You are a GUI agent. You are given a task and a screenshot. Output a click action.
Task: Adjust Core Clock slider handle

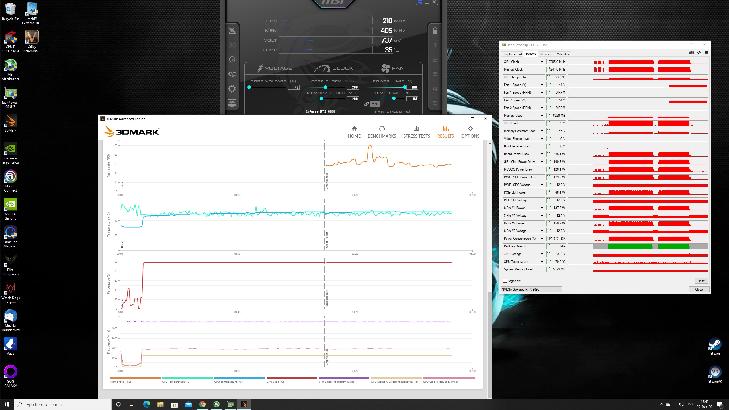point(325,87)
